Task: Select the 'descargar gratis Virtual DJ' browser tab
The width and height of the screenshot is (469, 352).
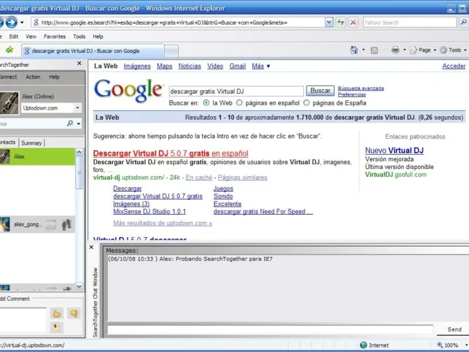Action: 93,50
